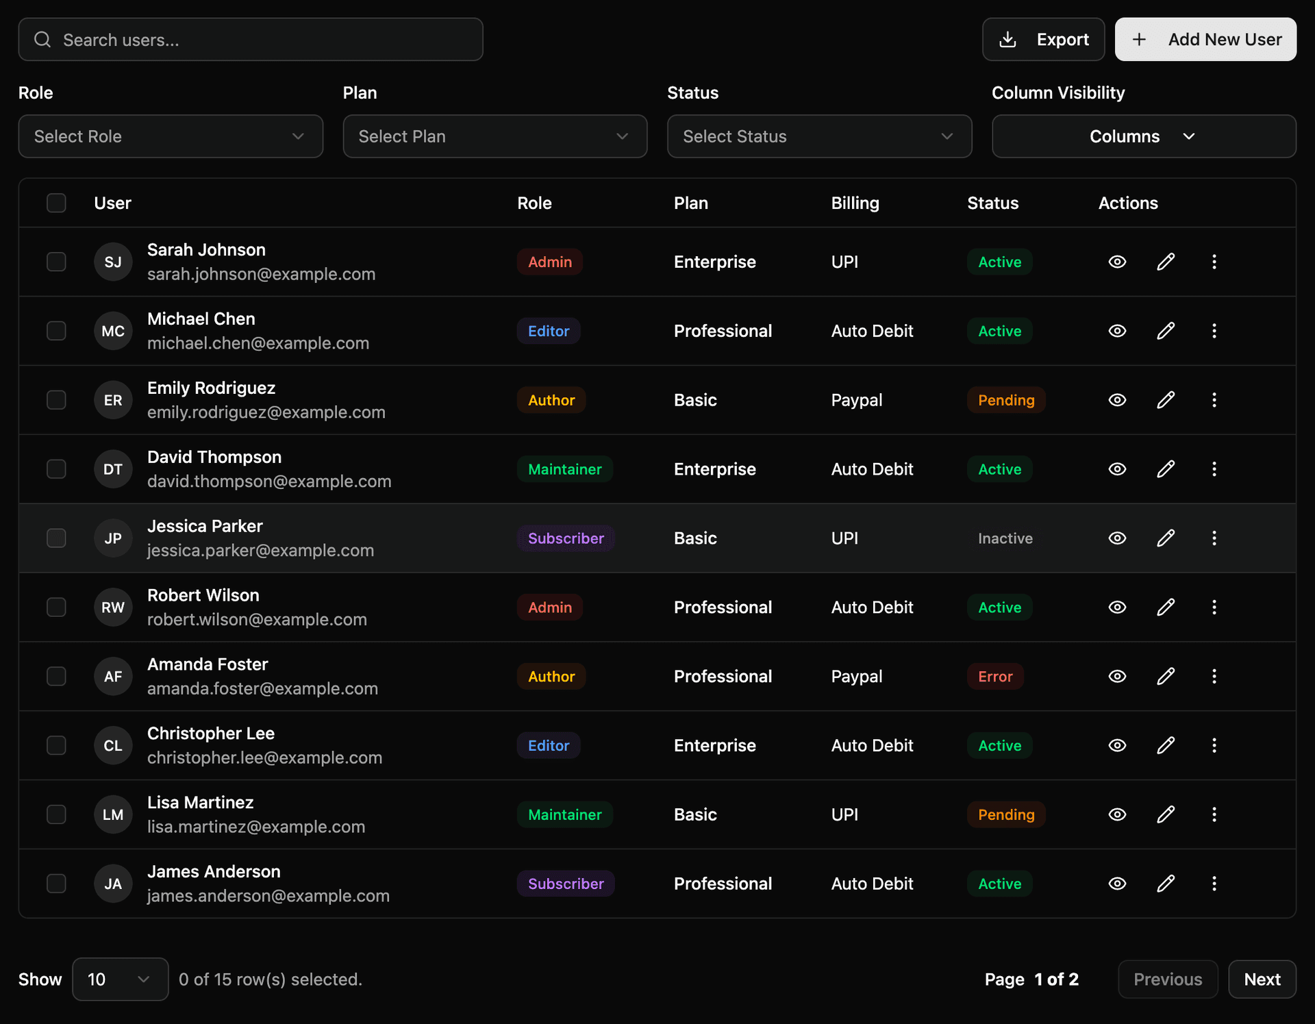Open the Select Role dropdown
1315x1024 pixels.
tap(171, 136)
